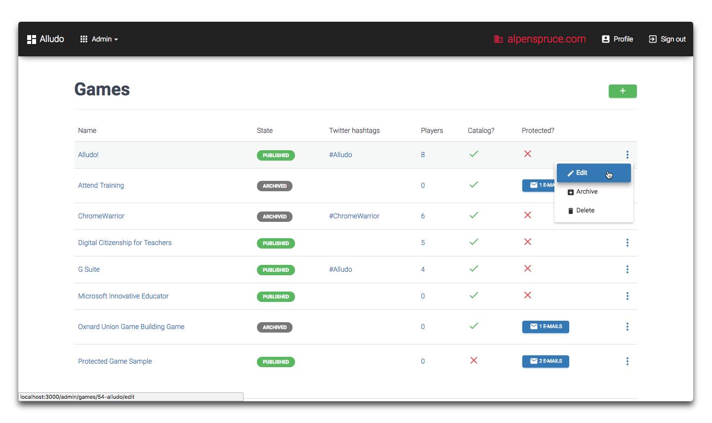The width and height of the screenshot is (712, 423).
Task: Open actions menu for Oxnard Union Game Building Game
Action: point(628,327)
